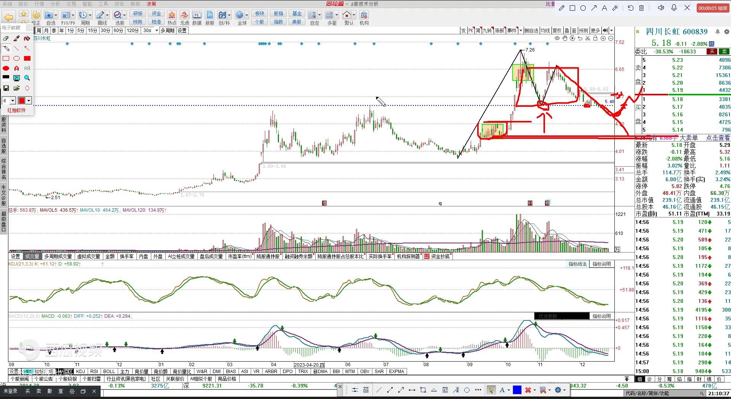Click the floppy disk save icon
This screenshot has height=399, width=731.
pyautogui.click(x=6, y=88)
